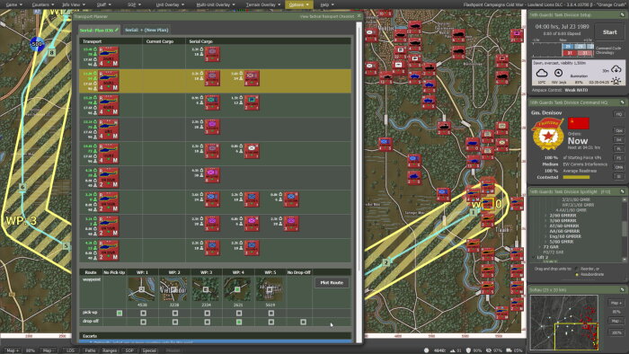The width and height of the screenshot is (629, 354).
Task: Select the last row helicopter transport
Action: point(109,250)
